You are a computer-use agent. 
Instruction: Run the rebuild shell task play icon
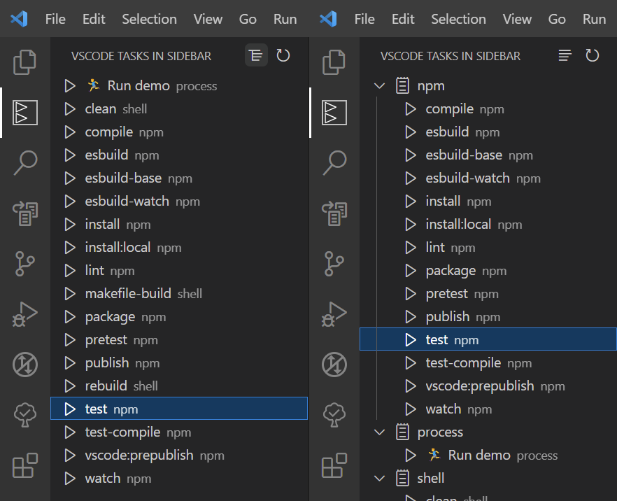coord(70,386)
